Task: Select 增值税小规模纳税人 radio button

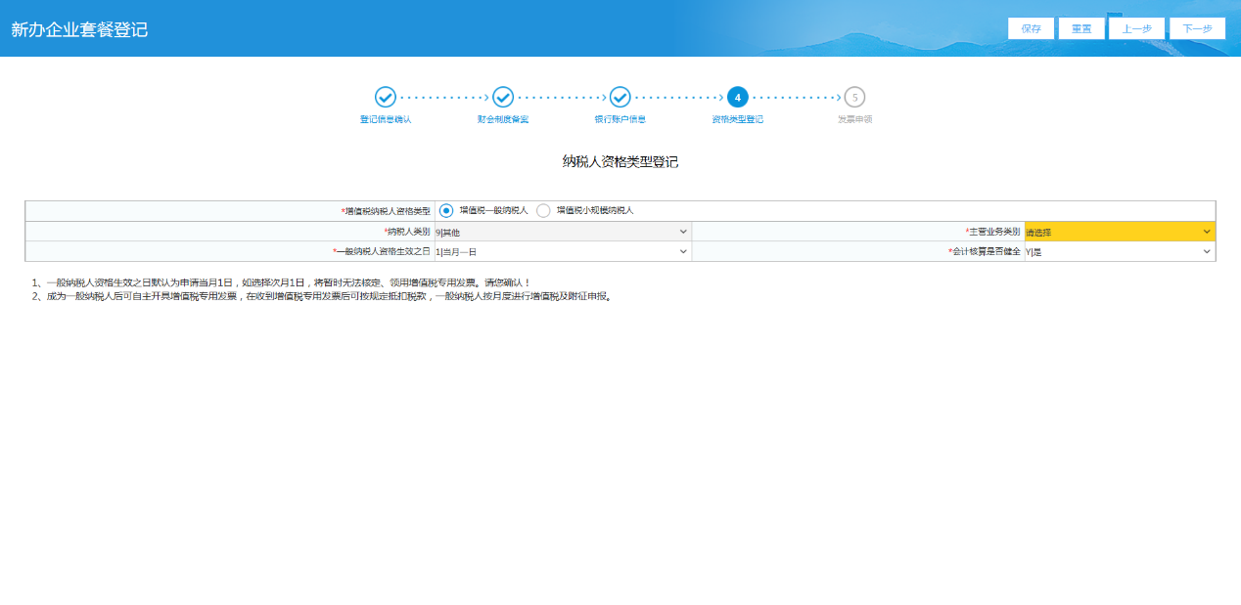Action: coord(544,210)
